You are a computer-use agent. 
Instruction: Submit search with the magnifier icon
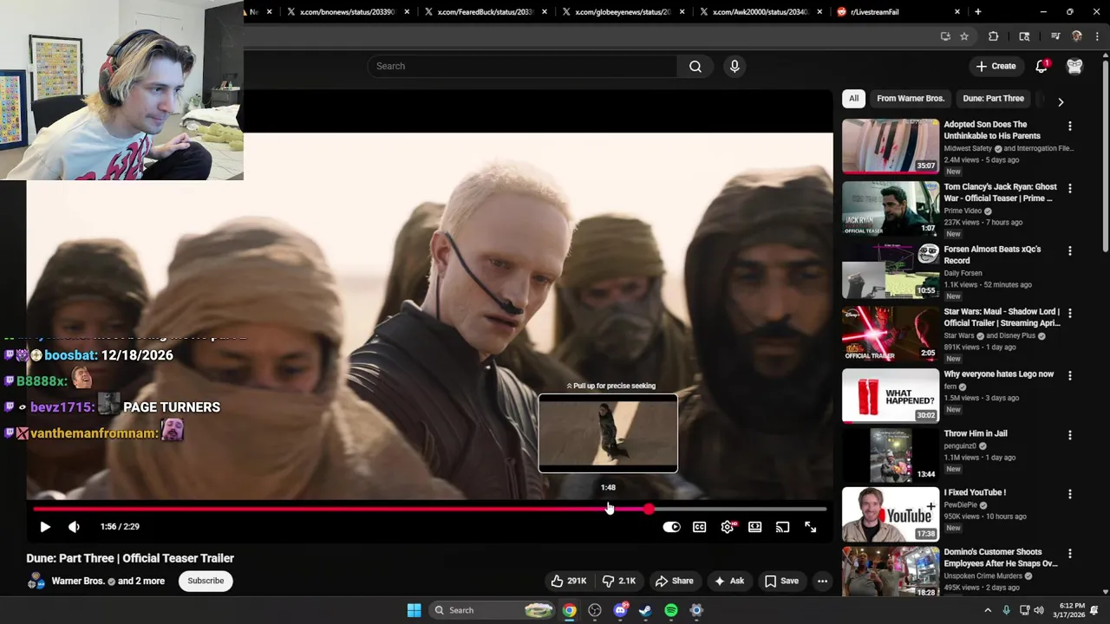click(695, 66)
